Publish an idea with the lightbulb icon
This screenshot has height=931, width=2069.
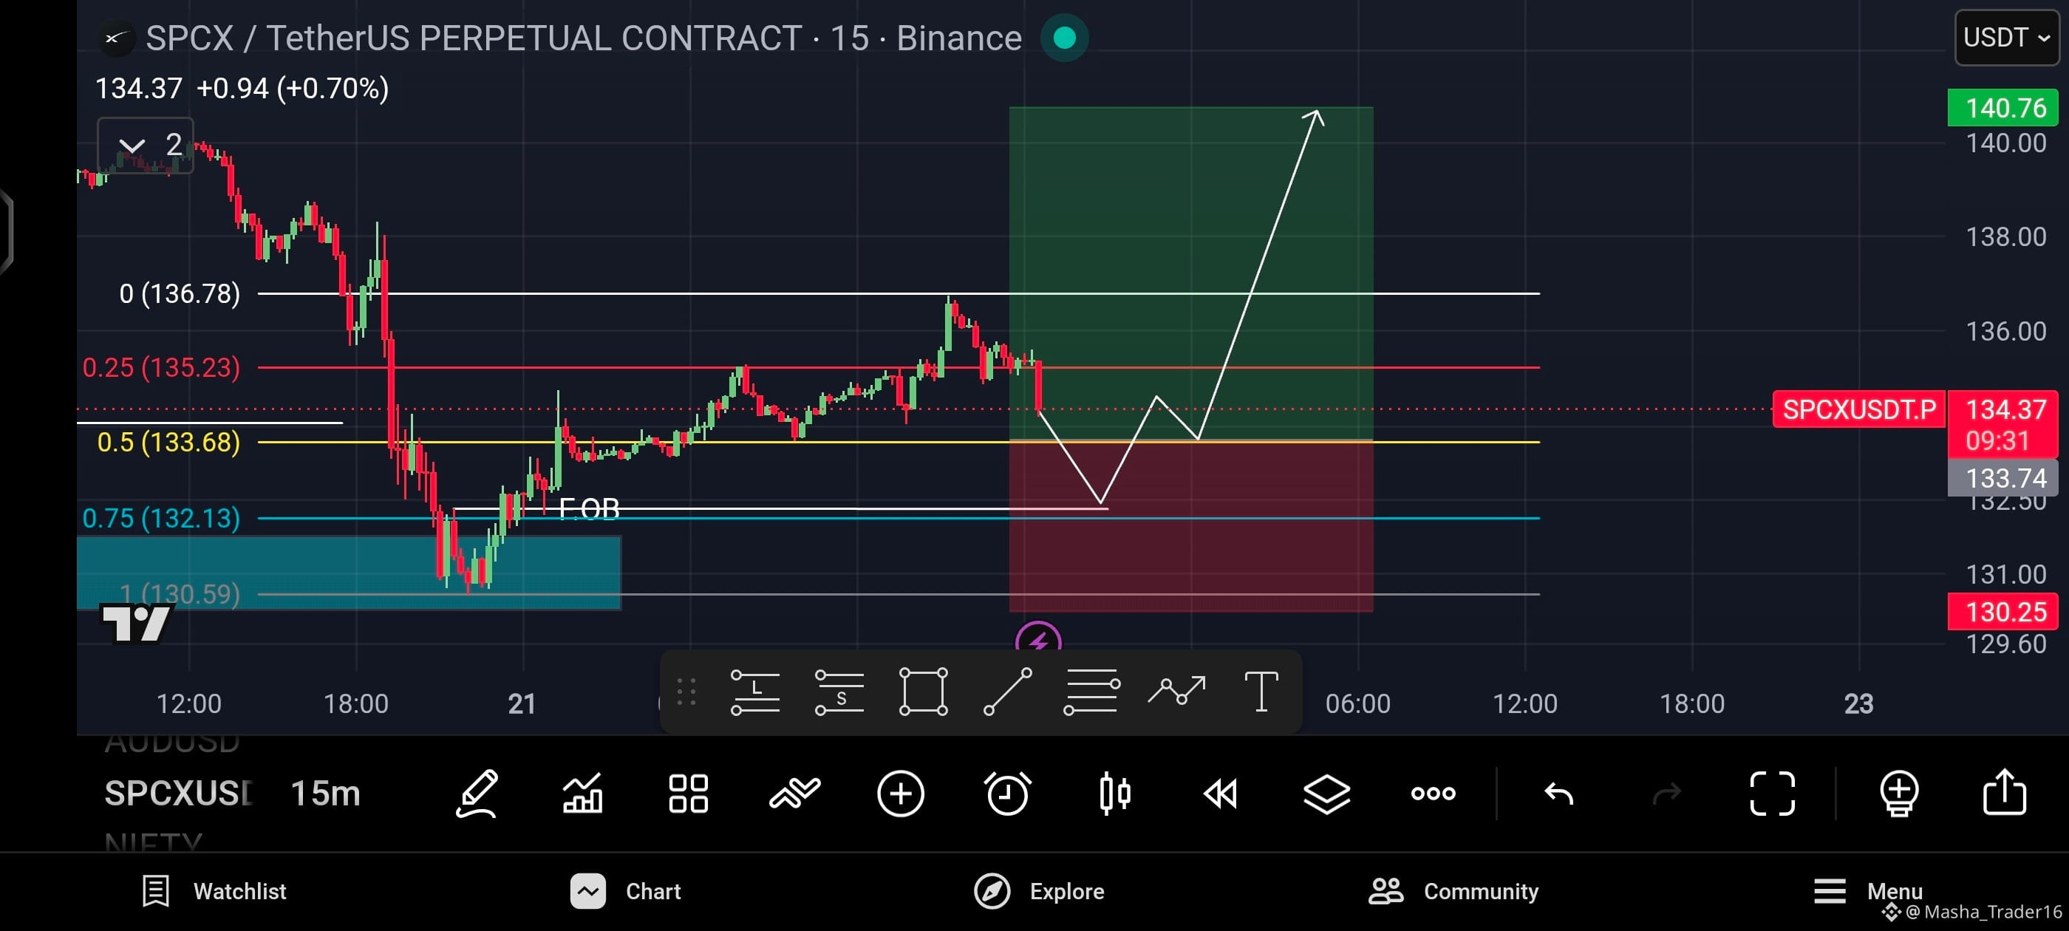1899,794
